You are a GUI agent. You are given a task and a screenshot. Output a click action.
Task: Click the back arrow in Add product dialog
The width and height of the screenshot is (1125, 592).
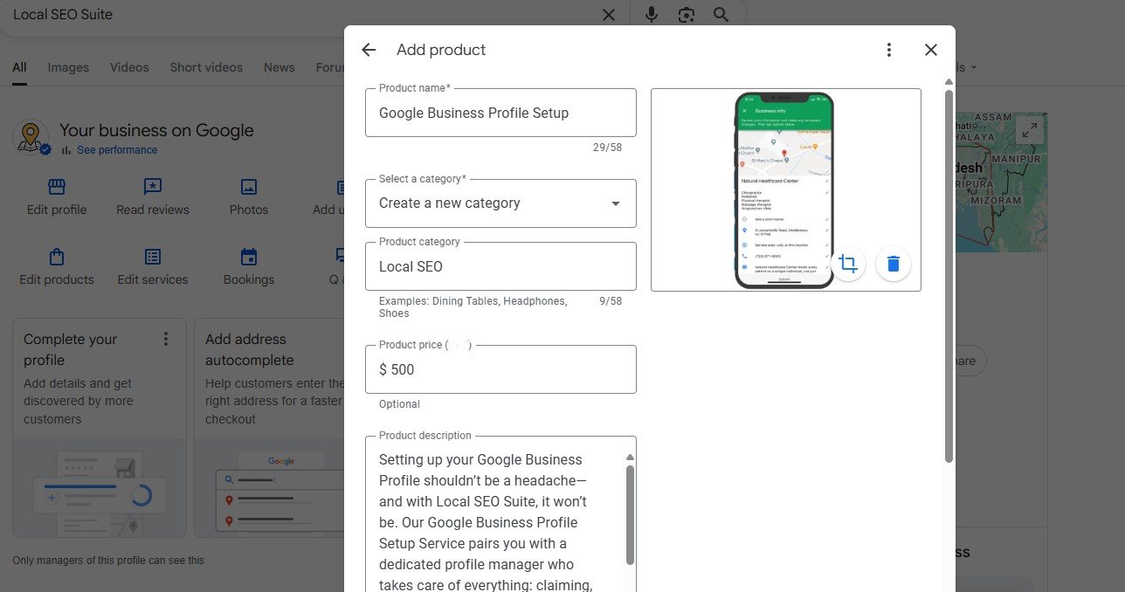pyautogui.click(x=369, y=50)
